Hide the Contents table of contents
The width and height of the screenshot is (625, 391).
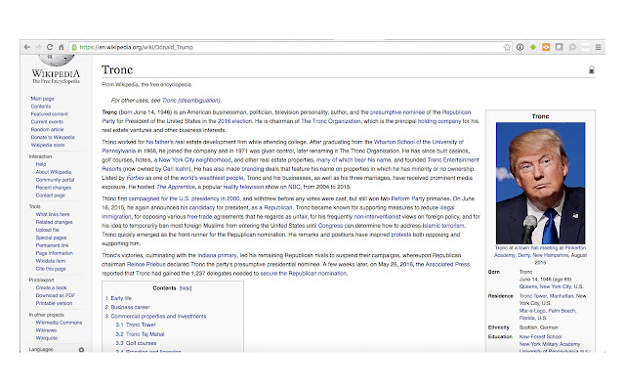click(x=186, y=288)
